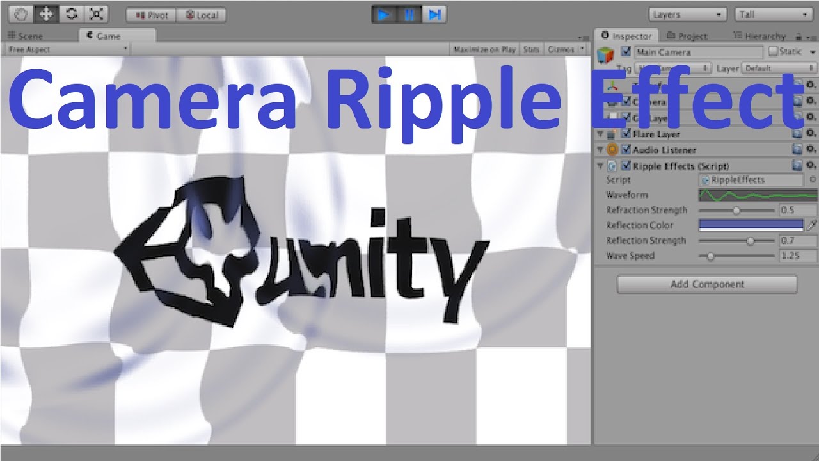Click the Step frame button
Image resolution: width=819 pixels, height=461 pixels.
[x=434, y=14]
